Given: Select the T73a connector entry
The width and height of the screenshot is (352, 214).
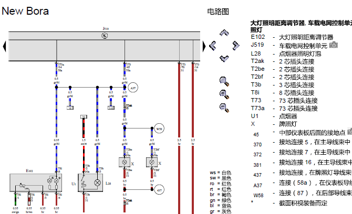Looking at the screenshot, I should point(284,109).
